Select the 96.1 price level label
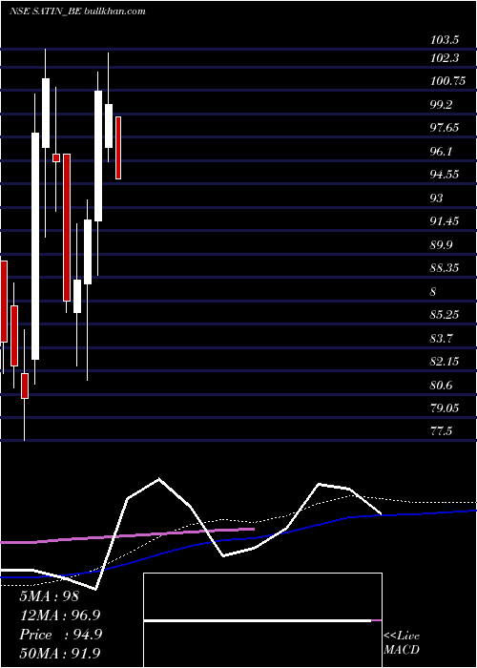The height and width of the screenshot is (668, 477). 441,151
